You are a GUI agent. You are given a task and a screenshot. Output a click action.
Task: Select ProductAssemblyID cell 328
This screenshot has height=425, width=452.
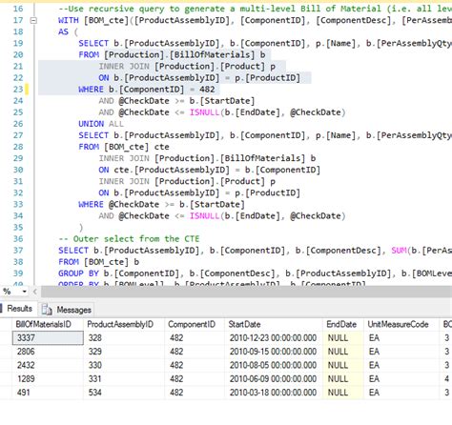124,337
